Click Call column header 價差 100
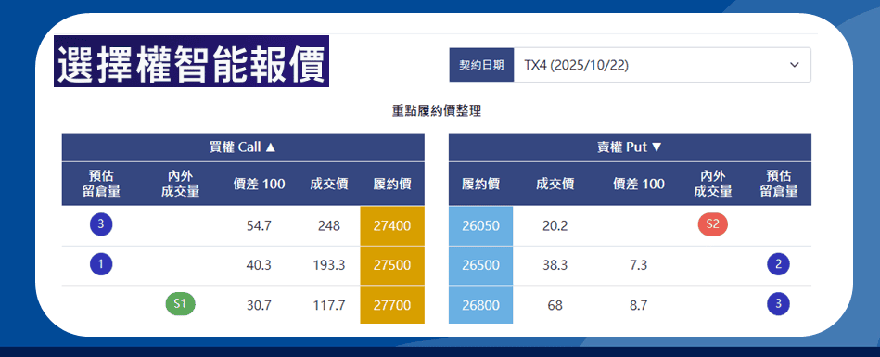The height and width of the screenshot is (357, 880). 260,184
